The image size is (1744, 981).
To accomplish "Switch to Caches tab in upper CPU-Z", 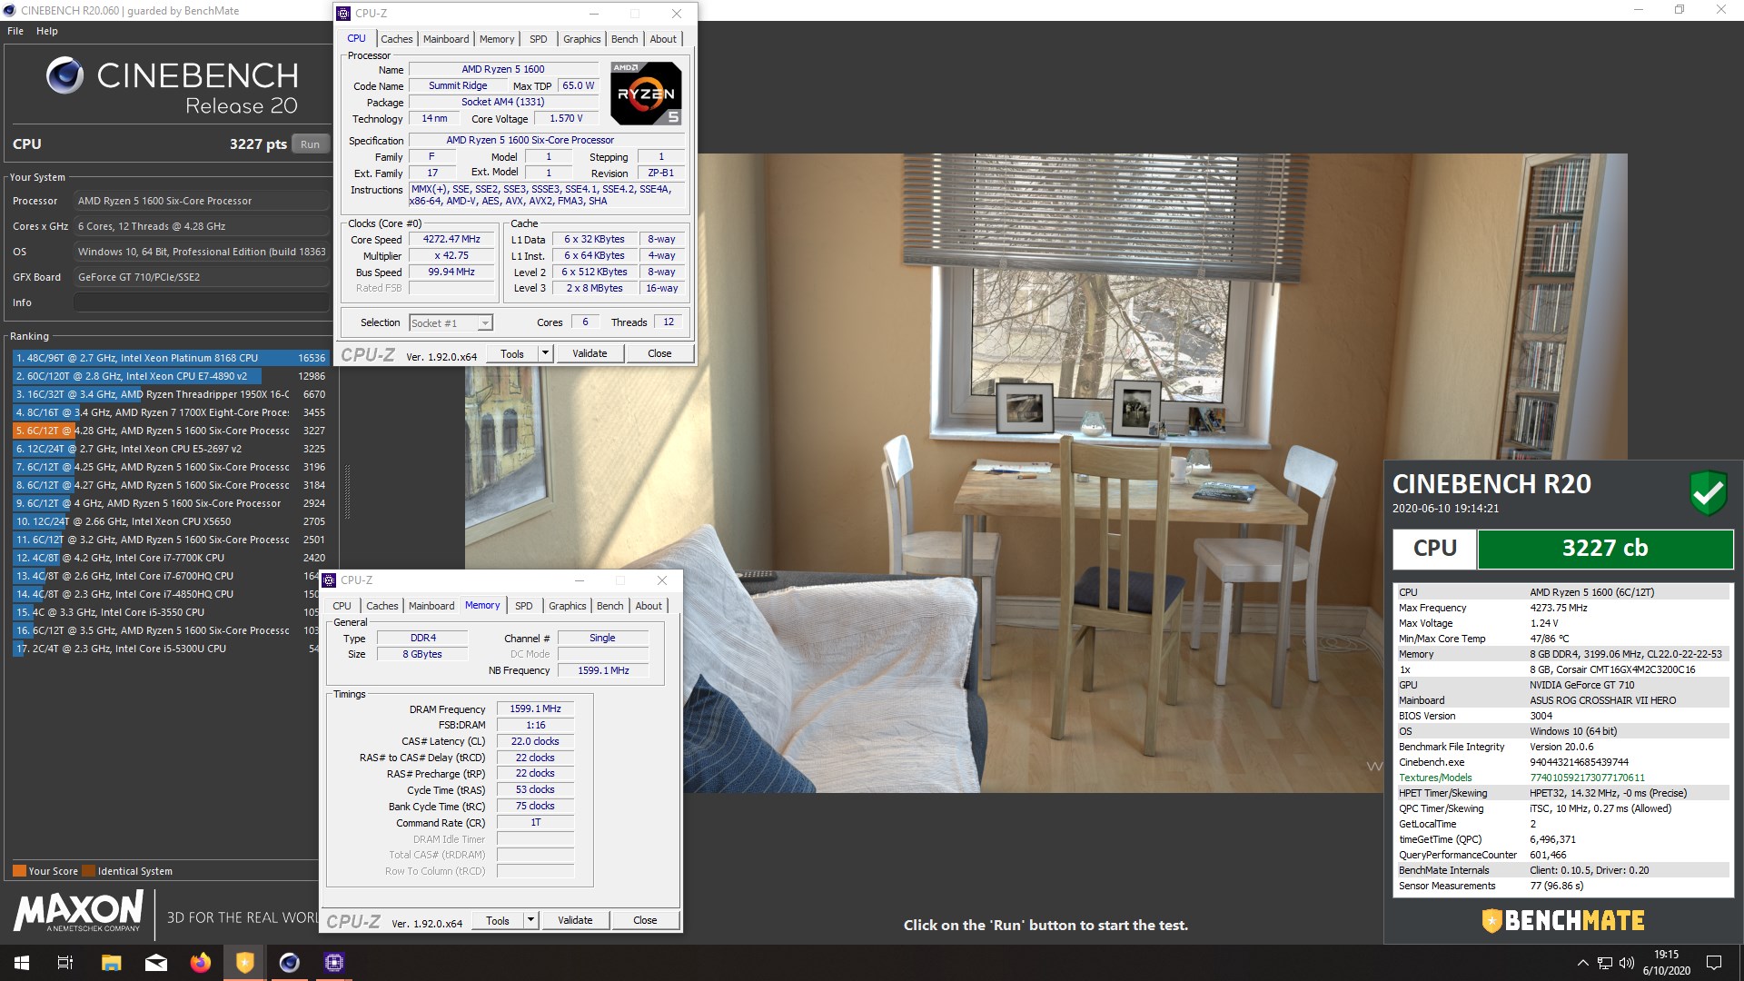I will (397, 39).
